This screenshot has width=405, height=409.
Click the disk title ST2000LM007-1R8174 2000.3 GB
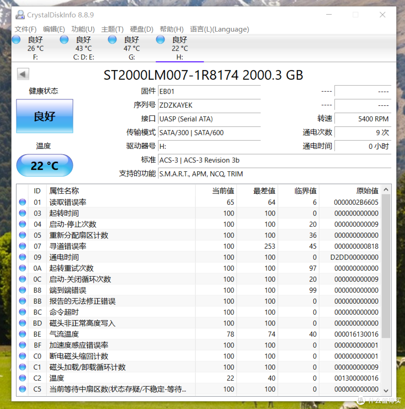[x=203, y=75]
